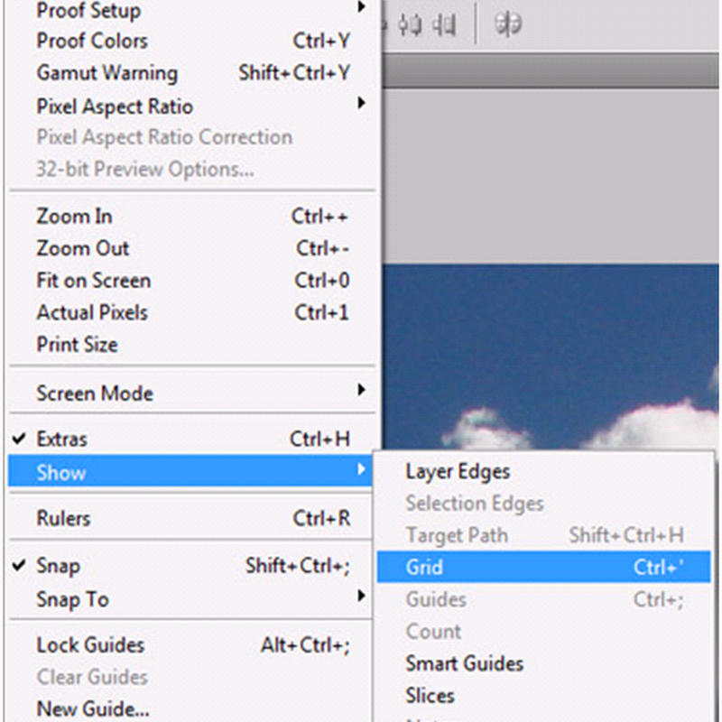Show Layer Edges
Image resolution: width=722 pixels, height=722 pixels.
[x=544, y=471]
